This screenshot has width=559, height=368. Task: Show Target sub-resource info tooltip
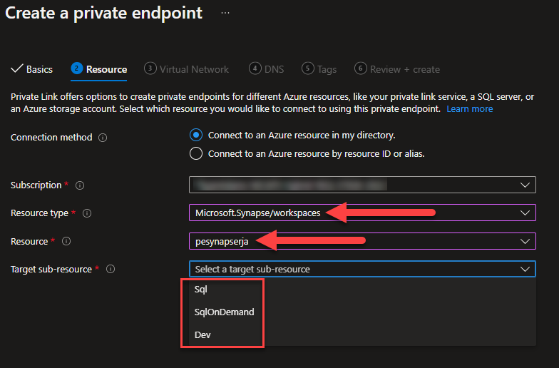111,270
